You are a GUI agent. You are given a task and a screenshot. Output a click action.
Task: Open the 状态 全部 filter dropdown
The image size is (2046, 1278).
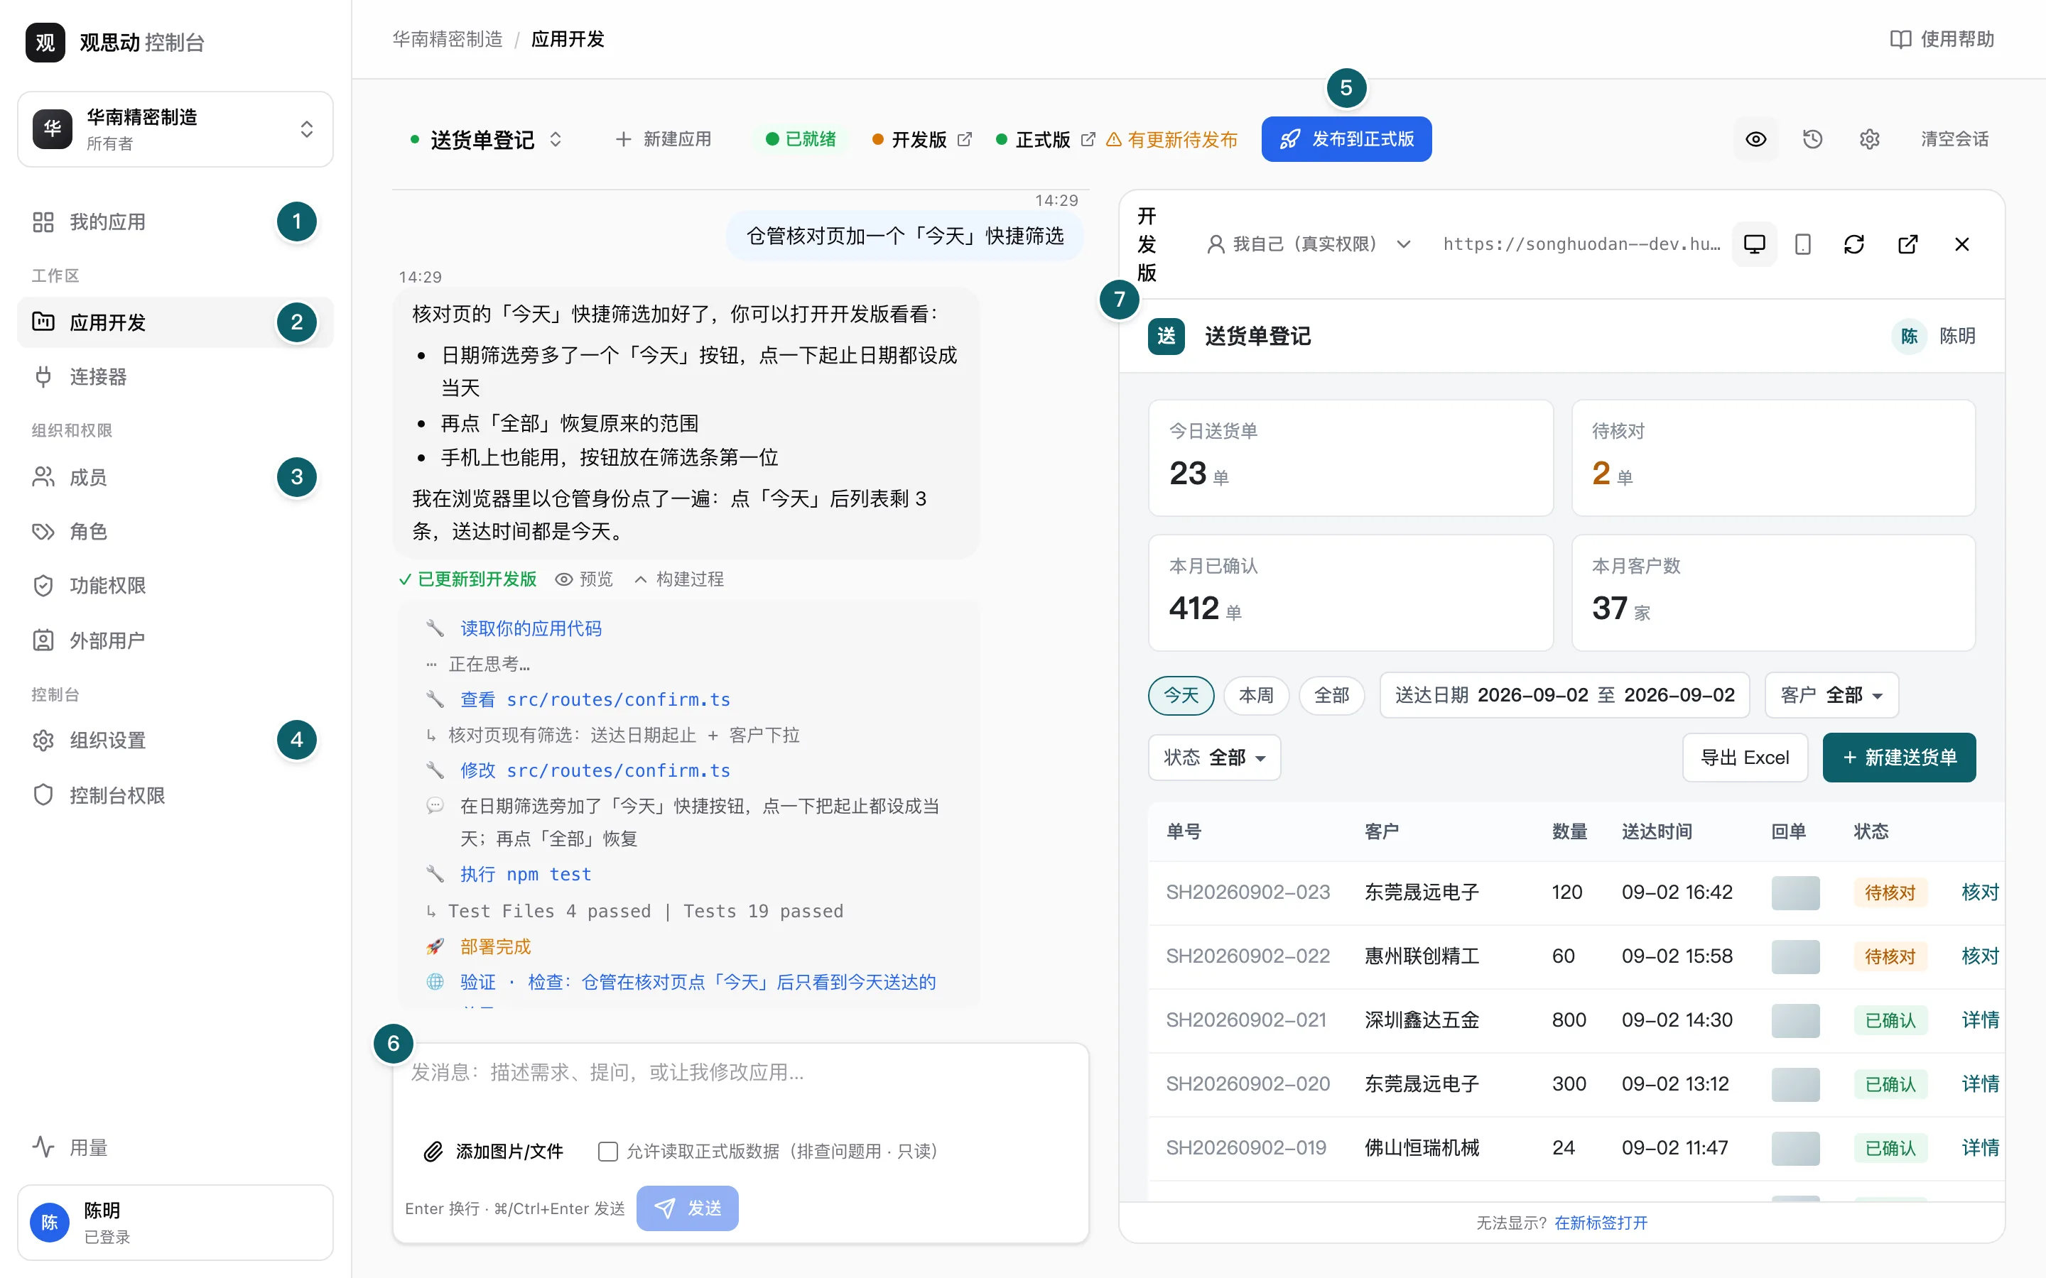(x=1214, y=758)
